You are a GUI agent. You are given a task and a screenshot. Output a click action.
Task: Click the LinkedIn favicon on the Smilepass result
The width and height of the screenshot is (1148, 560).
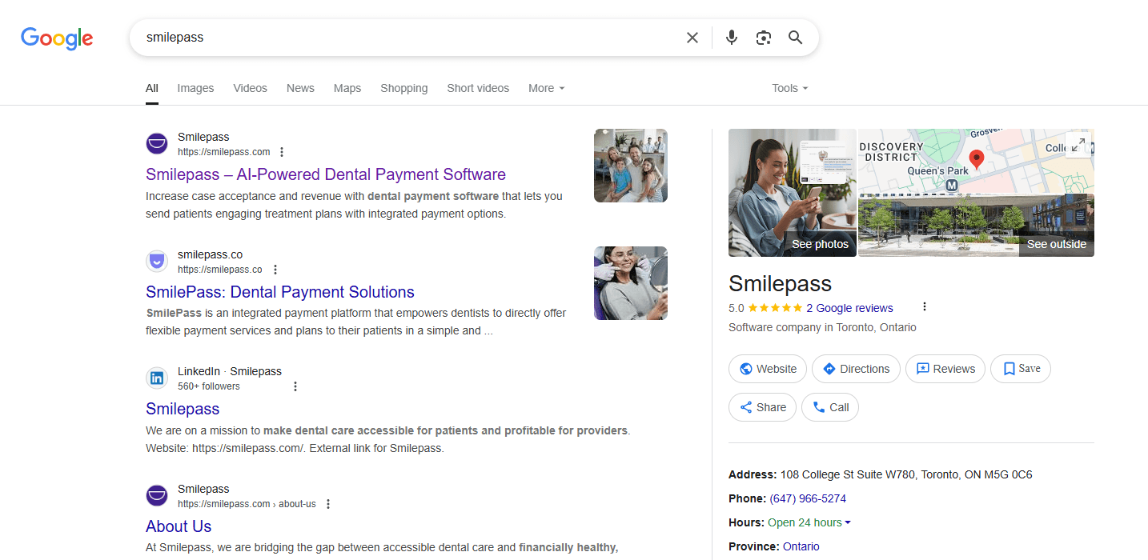[157, 378]
